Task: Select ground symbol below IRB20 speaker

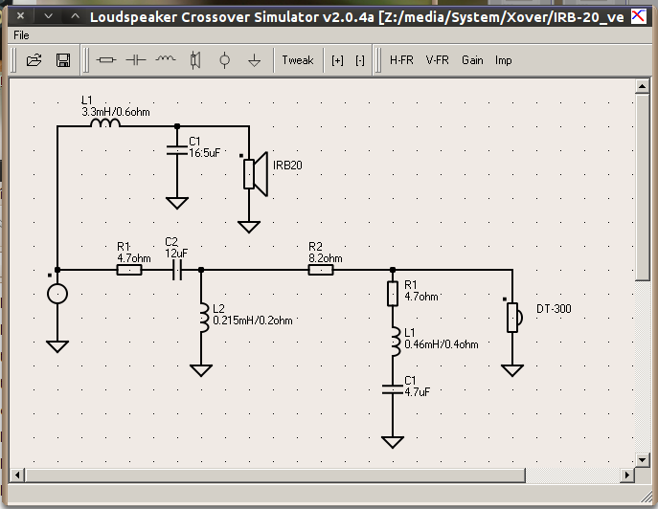Action: click(249, 227)
